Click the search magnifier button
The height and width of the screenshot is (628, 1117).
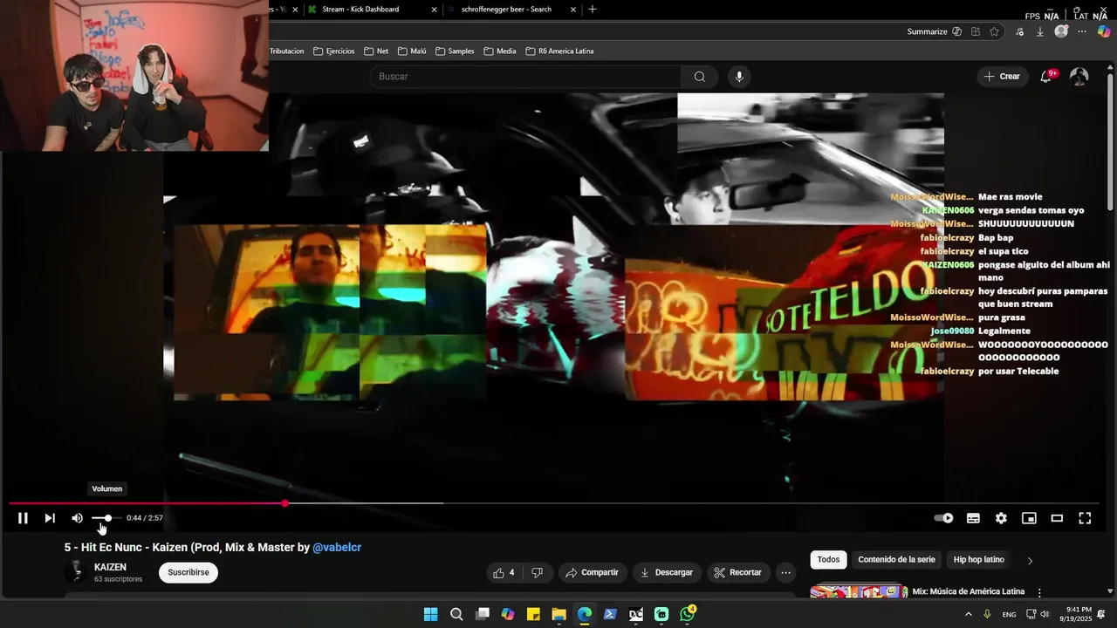[x=700, y=77]
